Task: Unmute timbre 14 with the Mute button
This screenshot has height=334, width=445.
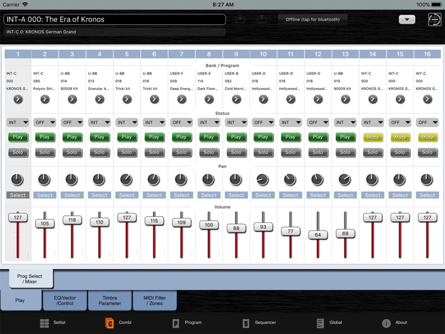Action: pyautogui.click(x=373, y=137)
